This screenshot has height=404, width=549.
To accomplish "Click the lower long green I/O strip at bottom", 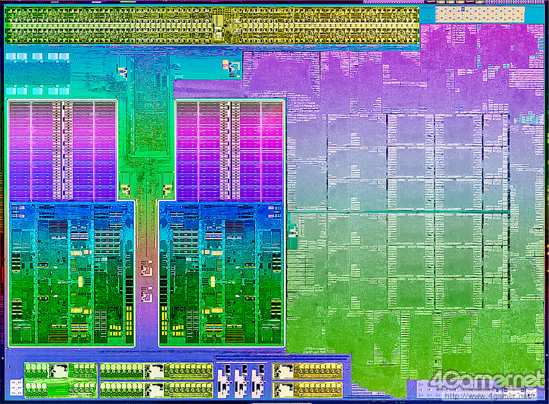I will click(156, 389).
